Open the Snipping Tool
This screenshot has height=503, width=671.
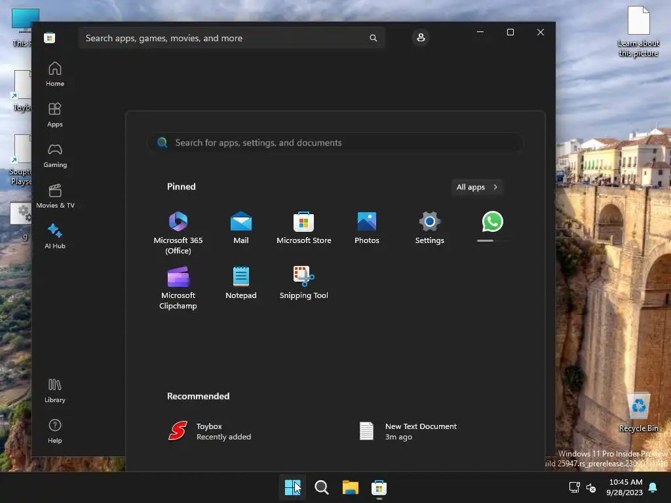click(x=304, y=283)
